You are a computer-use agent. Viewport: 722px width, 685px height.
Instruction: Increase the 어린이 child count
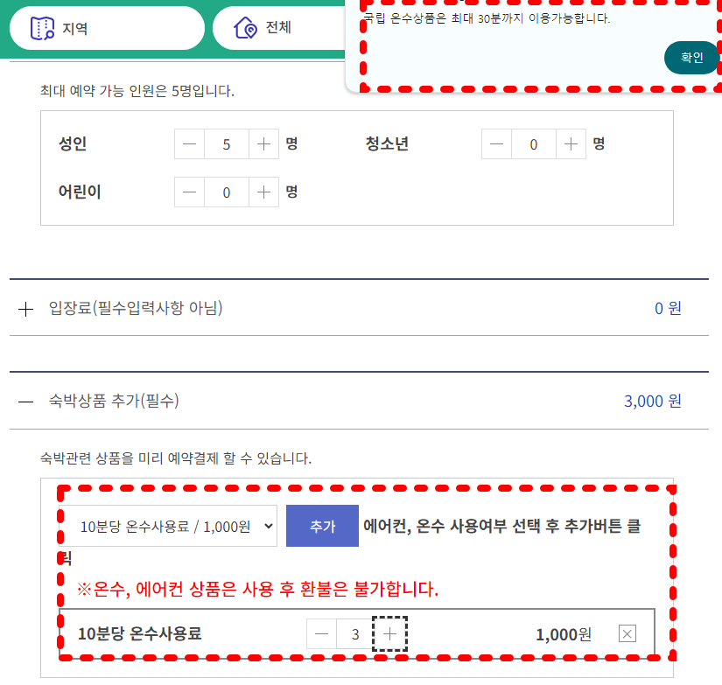[x=263, y=192]
